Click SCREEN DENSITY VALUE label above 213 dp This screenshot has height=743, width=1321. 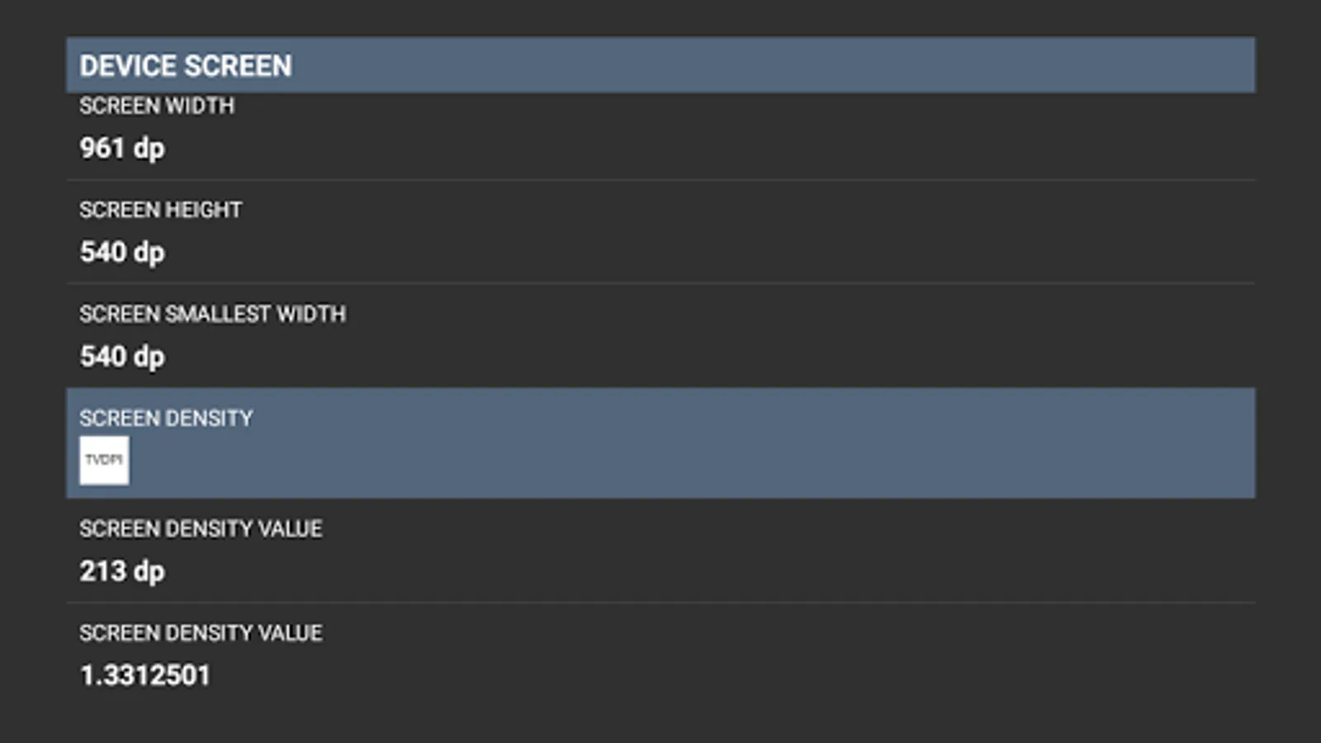201,528
